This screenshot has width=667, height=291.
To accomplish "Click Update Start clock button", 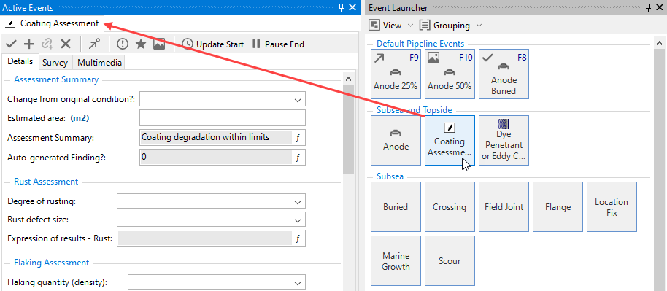I will tap(213, 44).
